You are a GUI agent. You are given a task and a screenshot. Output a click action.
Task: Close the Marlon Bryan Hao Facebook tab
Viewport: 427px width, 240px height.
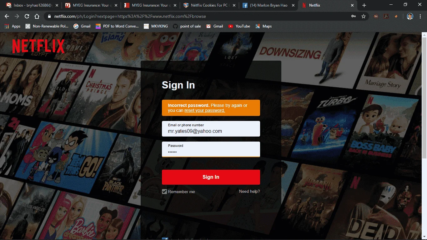(x=293, y=5)
